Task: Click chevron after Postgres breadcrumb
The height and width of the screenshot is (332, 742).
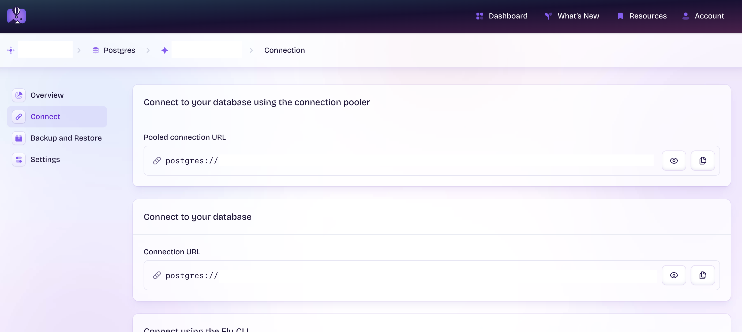Action: (148, 50)
